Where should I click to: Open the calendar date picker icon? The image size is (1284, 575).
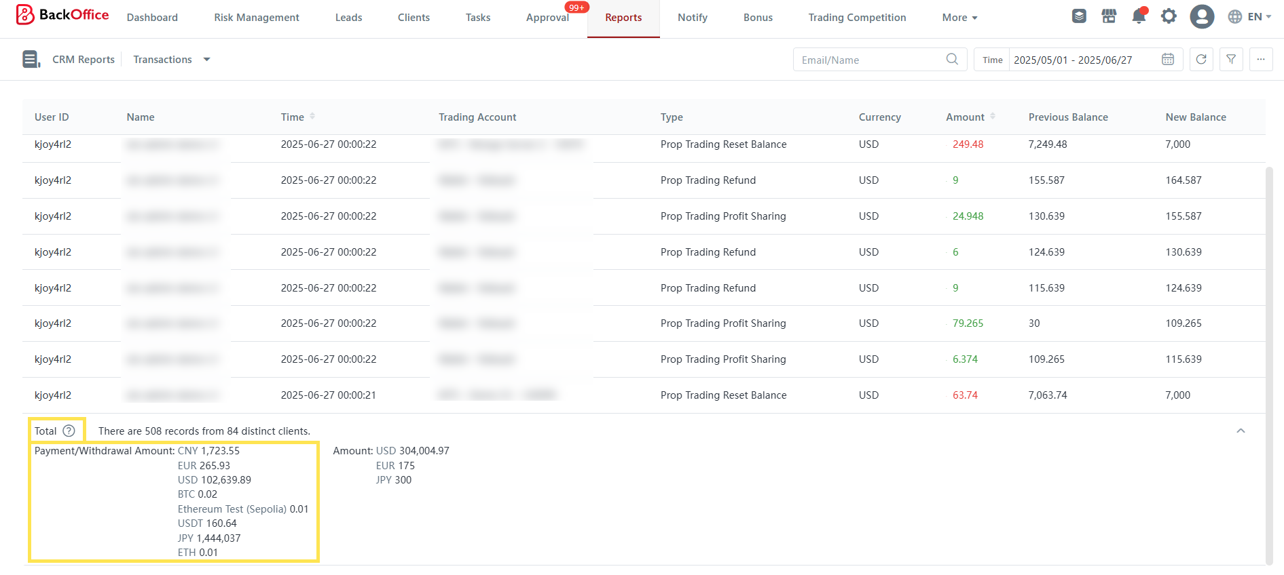(1168, 60)
